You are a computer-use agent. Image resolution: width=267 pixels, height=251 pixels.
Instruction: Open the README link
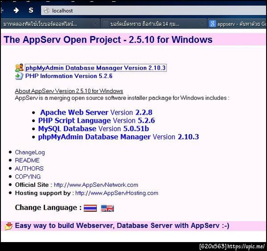27,160
